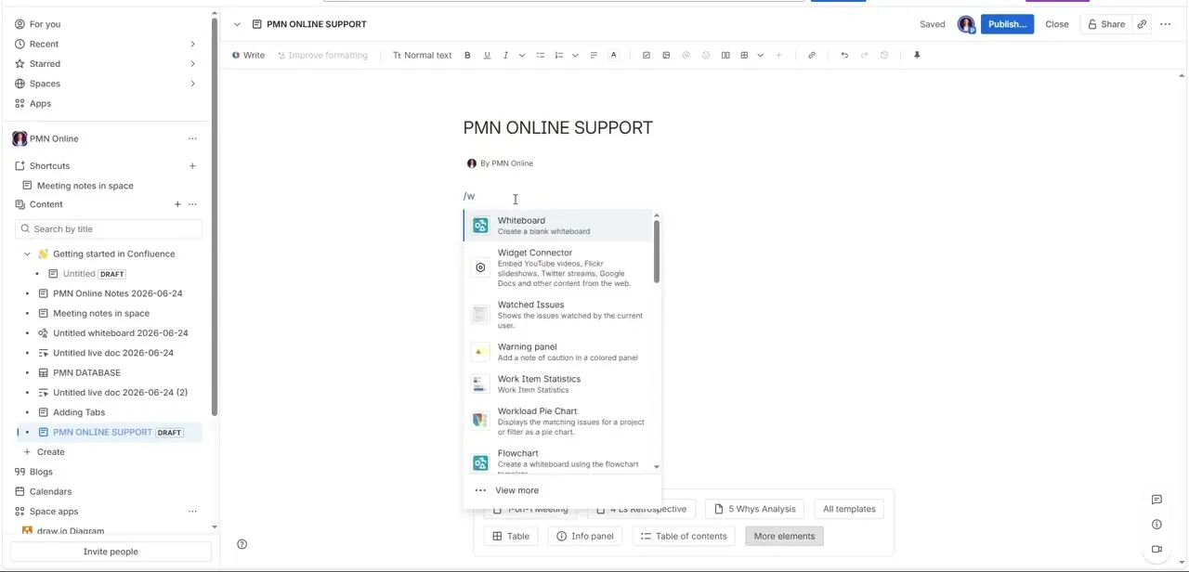The width and height of the screenshot is (1189, 572).
Task: Open Adding Tabs page
Action: [79, 412]
